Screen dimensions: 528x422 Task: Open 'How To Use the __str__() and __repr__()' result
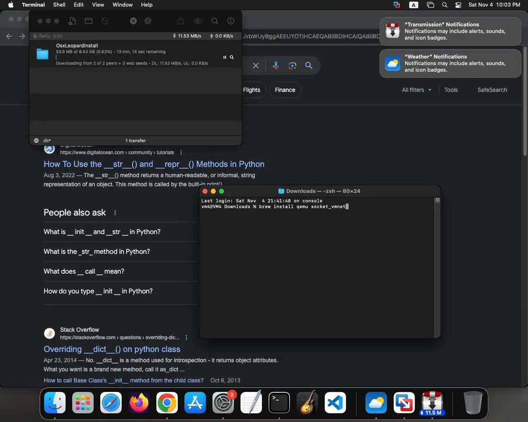point(154,164)
